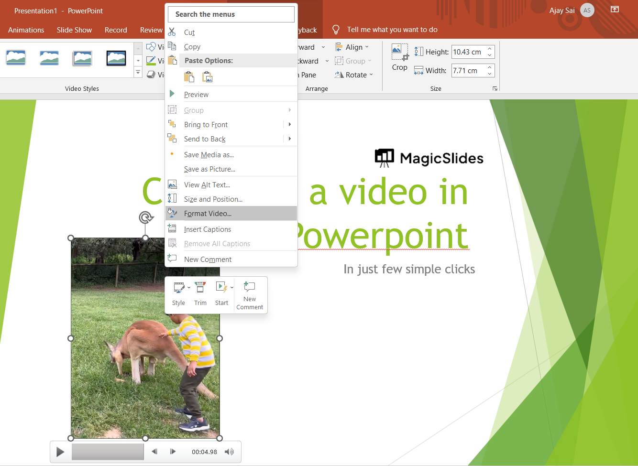The image size is (638, 466).
Task: Click the MagicSlides logo on the slide
Action: 429,158
